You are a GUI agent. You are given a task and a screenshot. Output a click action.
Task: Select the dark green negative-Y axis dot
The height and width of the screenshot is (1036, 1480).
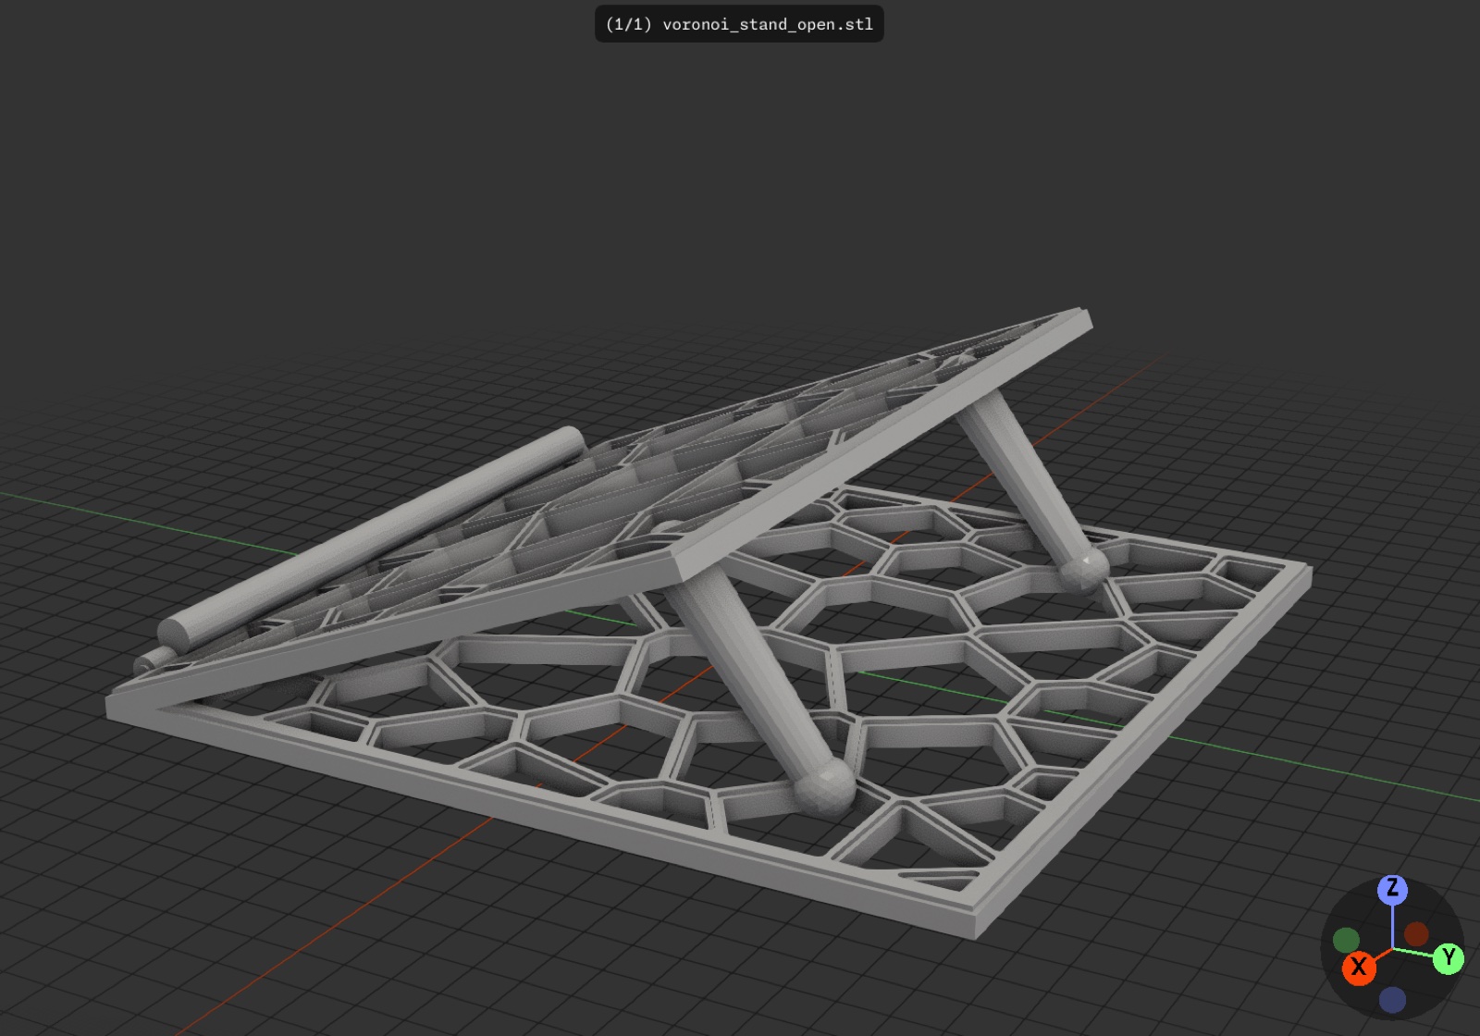coord(1346,941)
